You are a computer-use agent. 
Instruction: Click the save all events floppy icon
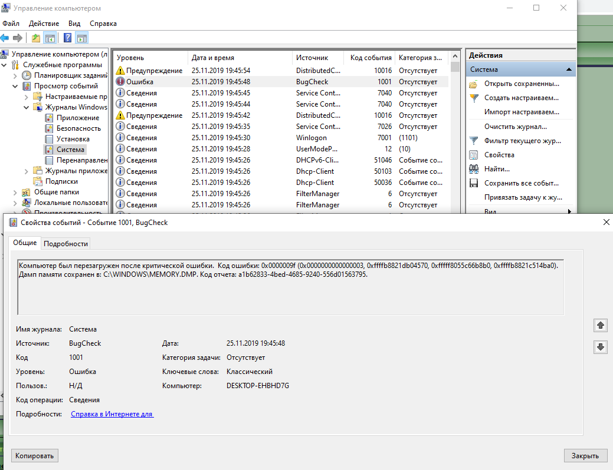(473, 183)
